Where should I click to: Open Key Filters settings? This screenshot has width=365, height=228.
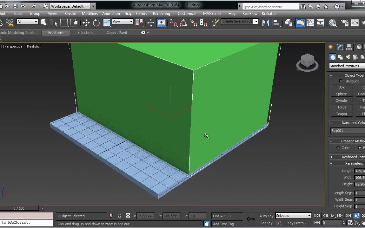298,223
